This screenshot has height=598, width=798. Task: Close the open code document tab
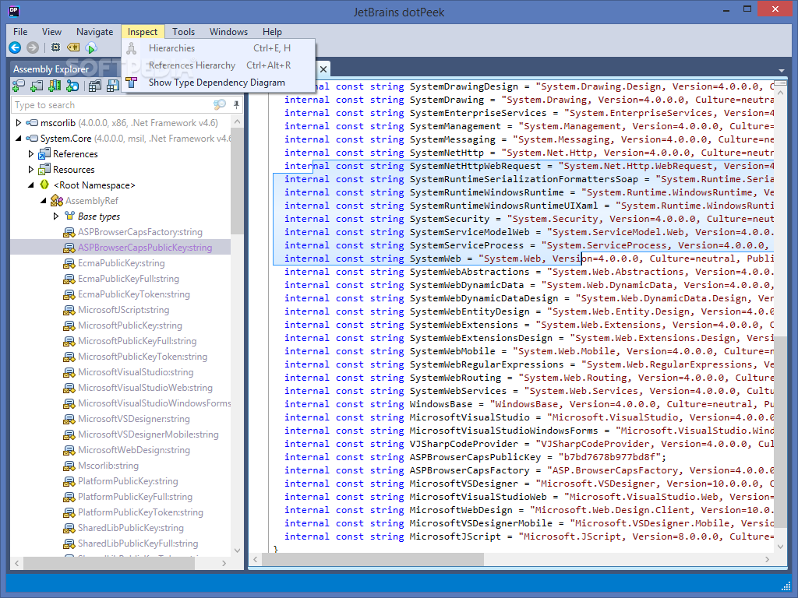[x=323, y=69]
